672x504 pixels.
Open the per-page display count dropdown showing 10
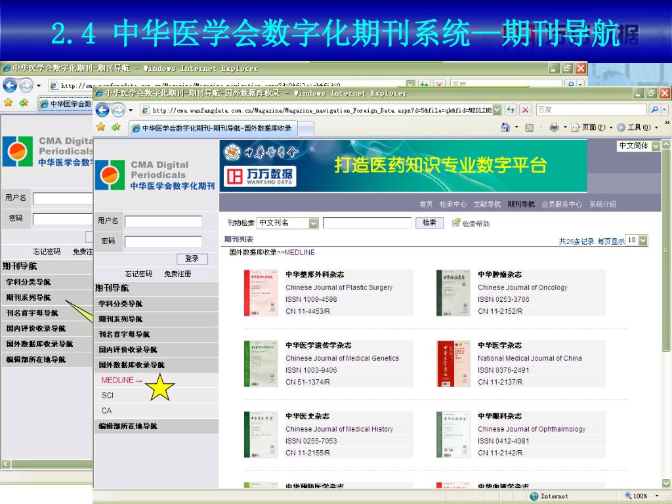point(643,240)
